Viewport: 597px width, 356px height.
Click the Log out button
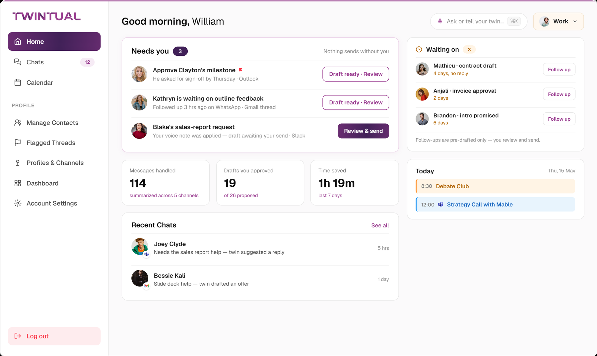coord(54,336)
